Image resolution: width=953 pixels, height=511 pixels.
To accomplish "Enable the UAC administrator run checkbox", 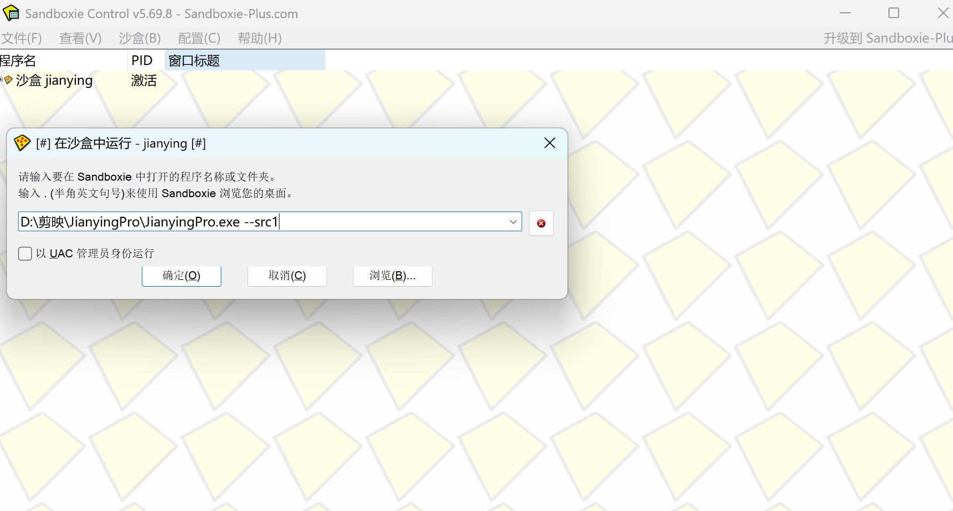I will click(x=25, y=253).
